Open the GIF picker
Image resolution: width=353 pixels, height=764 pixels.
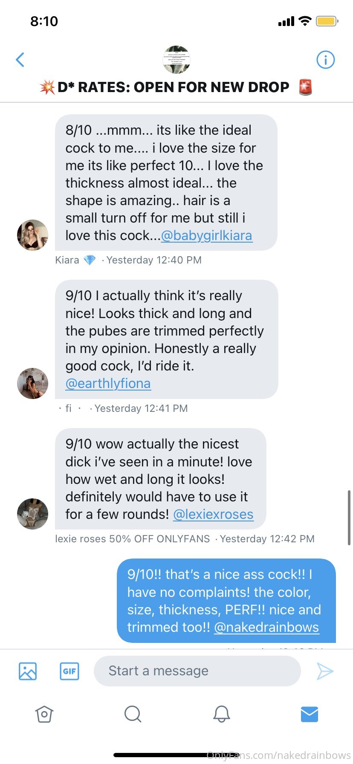click(69, 671)
